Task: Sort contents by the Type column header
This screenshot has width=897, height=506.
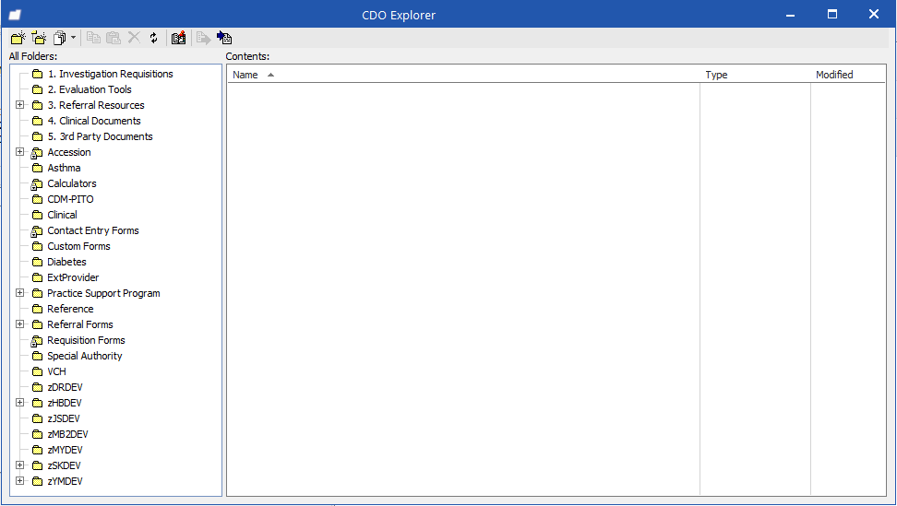Action: (755, 75)
